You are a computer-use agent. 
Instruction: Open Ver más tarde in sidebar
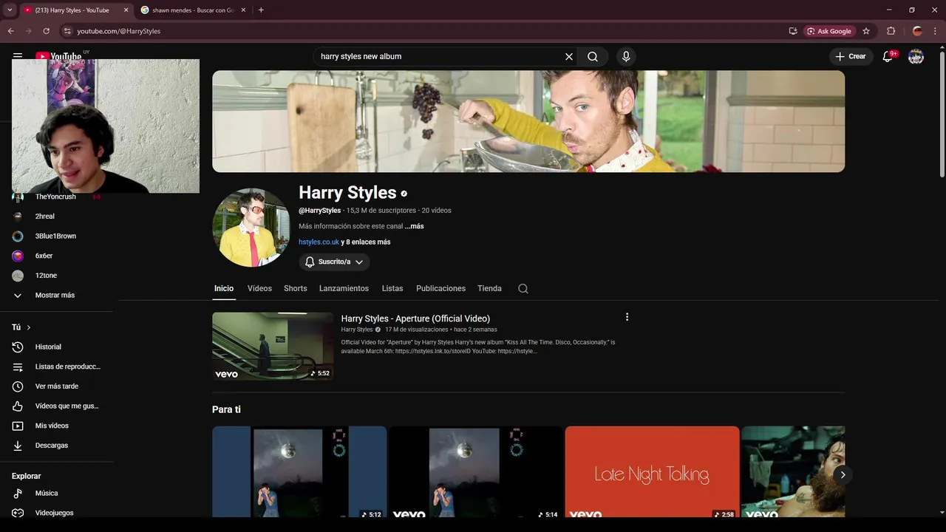[x=56, y=386]
